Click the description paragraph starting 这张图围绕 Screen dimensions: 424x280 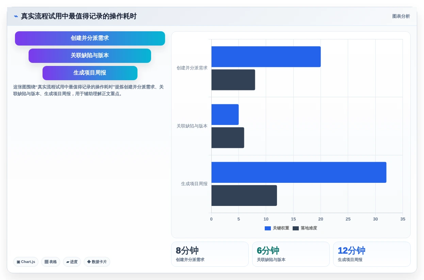88,90
